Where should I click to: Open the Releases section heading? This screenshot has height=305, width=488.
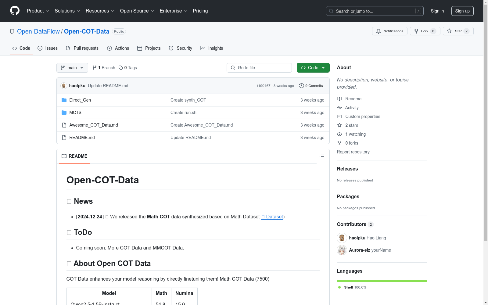pyautogui.click(x=347, y=169)
